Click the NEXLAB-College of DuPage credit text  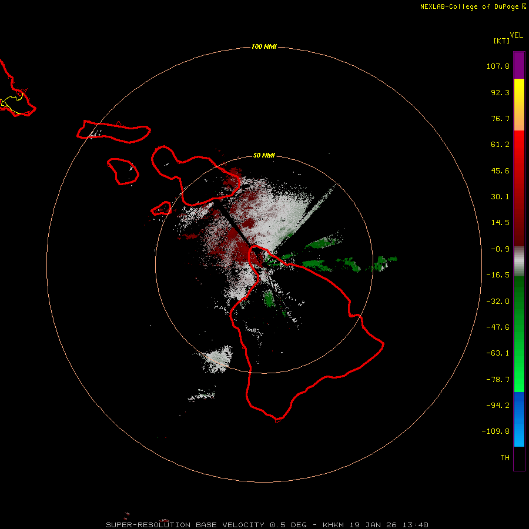pos(469,6)
